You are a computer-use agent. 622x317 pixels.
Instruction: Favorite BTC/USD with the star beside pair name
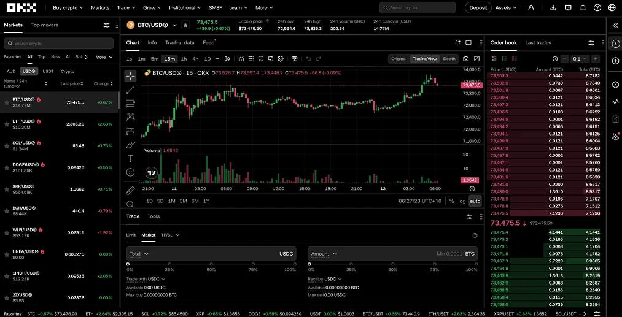coord(185,25)
